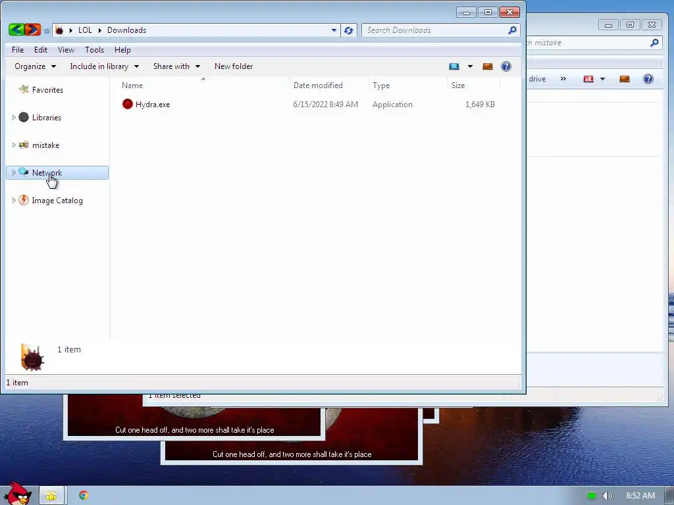Click the toolbar overflow chevron in mistake window

click(563, 79)
